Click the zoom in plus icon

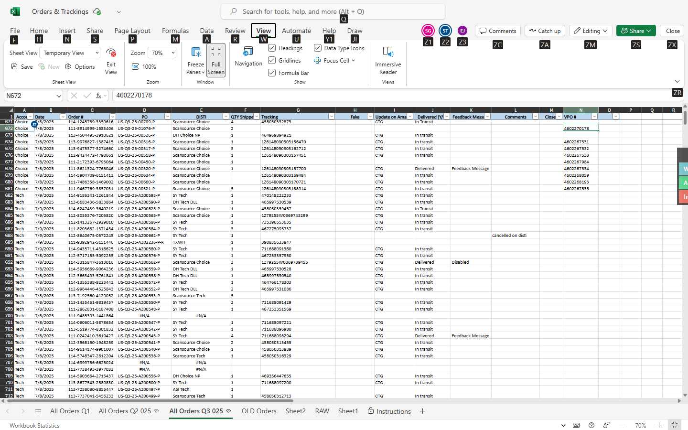[x=659, y=425]
